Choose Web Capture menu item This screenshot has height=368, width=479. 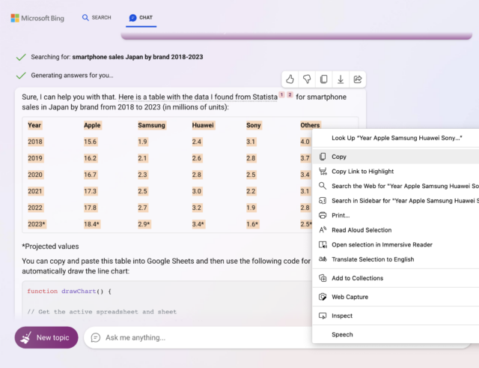(x=396, y=297)
